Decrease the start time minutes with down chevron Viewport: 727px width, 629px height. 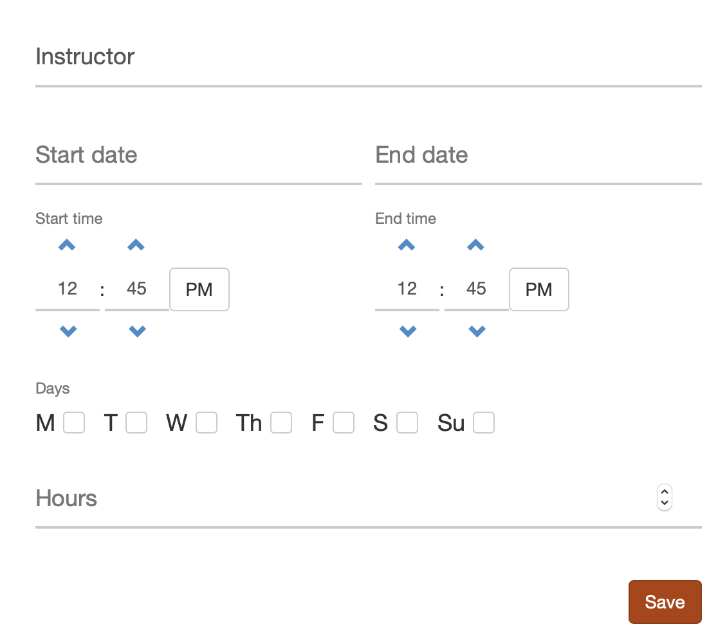click(137, 331)
